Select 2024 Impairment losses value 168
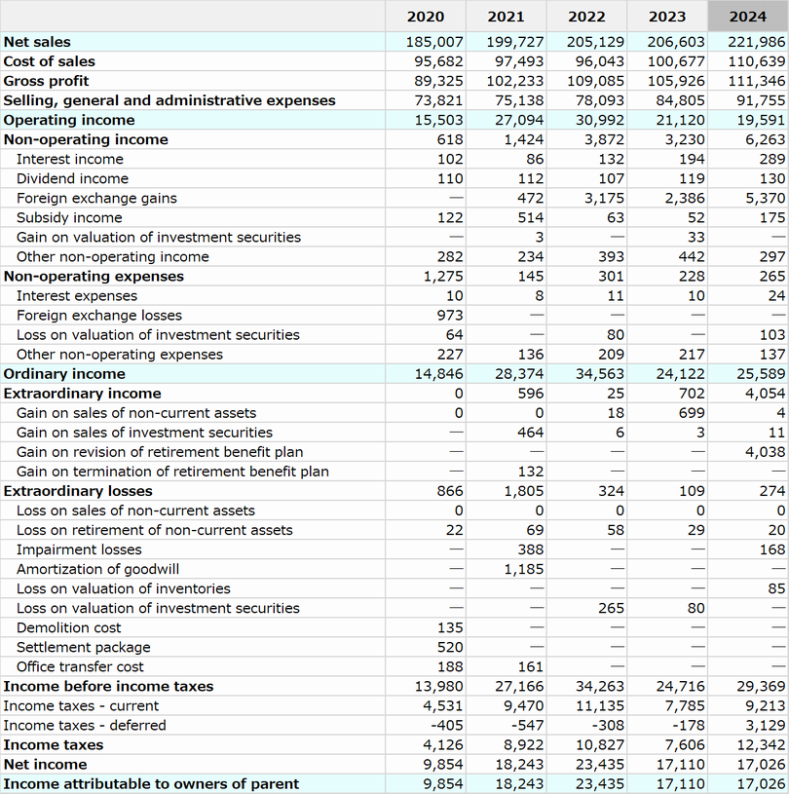This screenshot has height=794, width=789. [772, 549]
